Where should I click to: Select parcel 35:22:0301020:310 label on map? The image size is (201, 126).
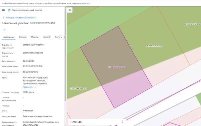pos(154,46)
